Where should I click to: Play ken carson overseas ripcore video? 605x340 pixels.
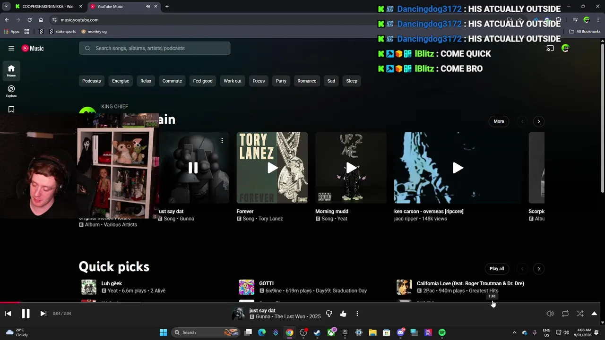(458, 168)
